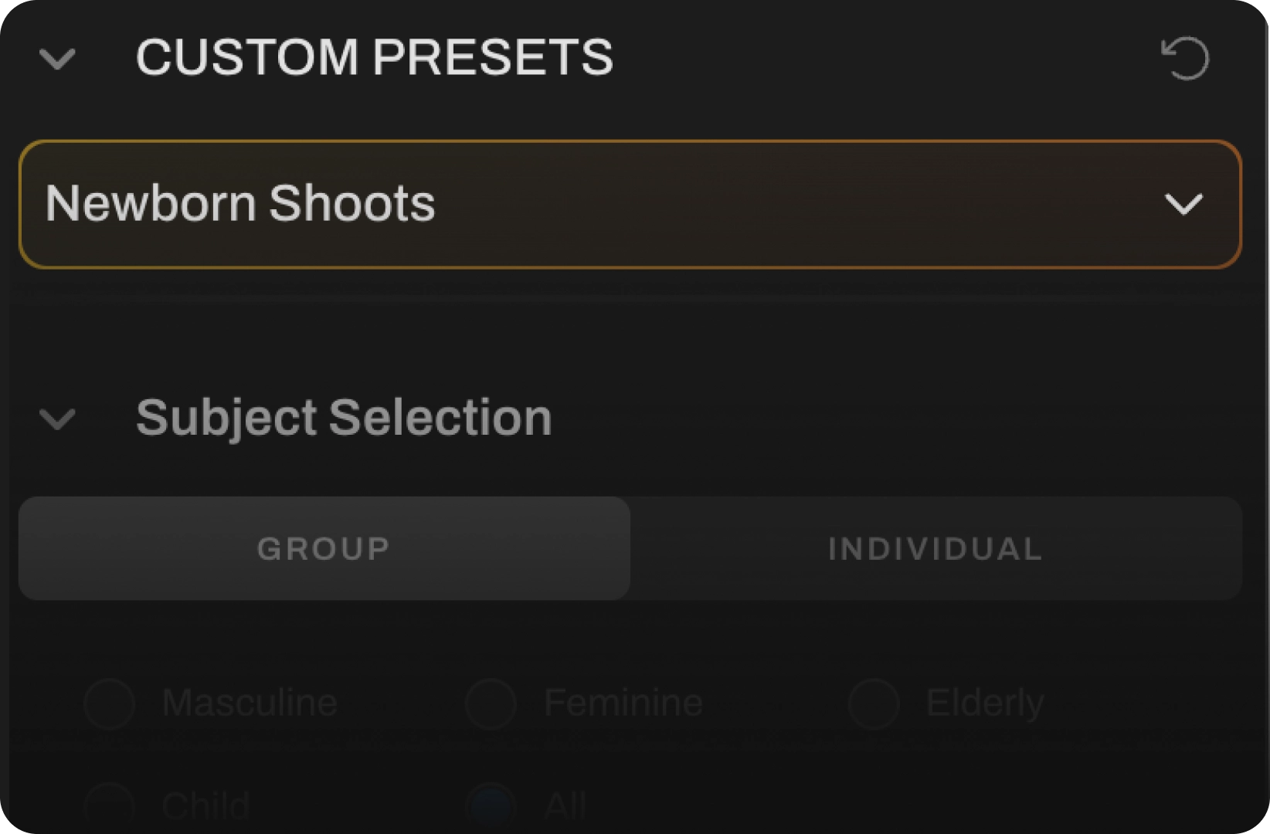Image resolution: width=1270 pixels, height=834 pixels.
Task: Select the Elderly subject option
Action: pyautogui.click(x=876, y=702)
